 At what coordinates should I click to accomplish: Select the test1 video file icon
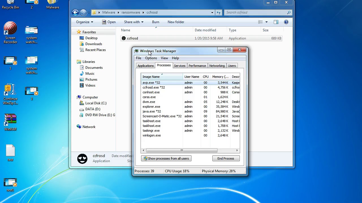[x=10, y=185]
